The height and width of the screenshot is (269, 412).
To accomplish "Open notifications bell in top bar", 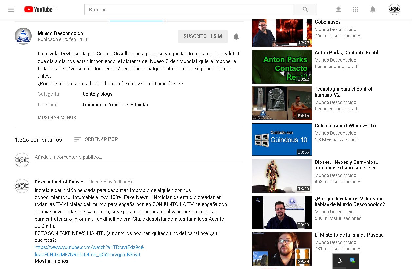I will 373,10.
